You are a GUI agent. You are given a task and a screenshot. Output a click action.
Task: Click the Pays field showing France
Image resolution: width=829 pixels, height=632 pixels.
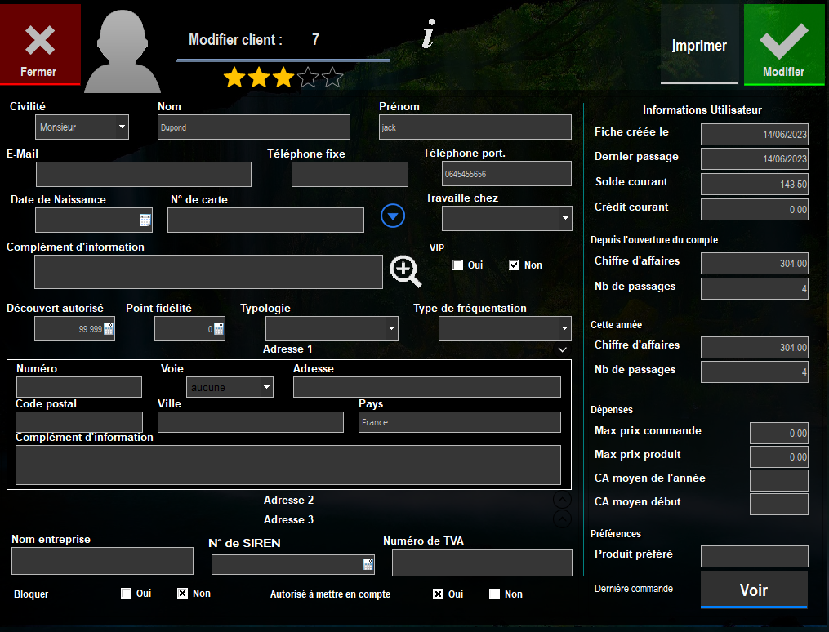[460, 422]
